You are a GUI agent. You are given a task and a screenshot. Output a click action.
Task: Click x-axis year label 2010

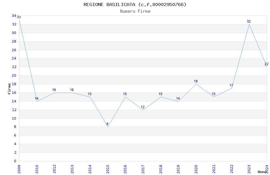[37, 169]
